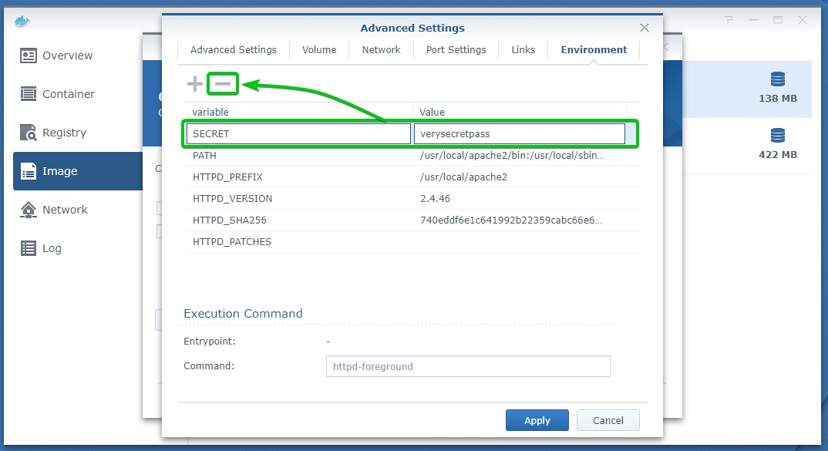This screenshot has height=451, width=828.
Task: Click the 138 MB database icon
Action: [x=777, y=80]
